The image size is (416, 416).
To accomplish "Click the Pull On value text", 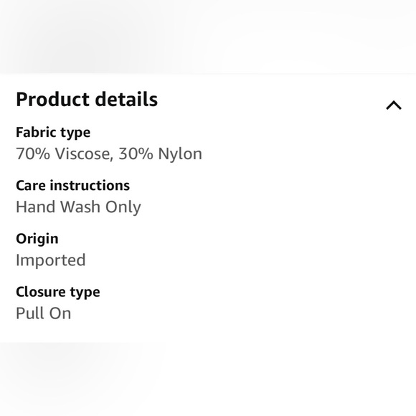I will pos(43,313).
